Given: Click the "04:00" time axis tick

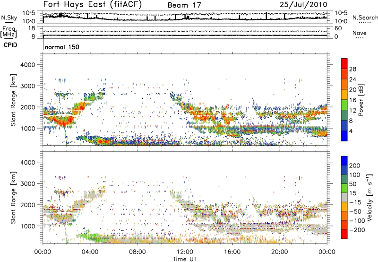Looking at the screenshot, I should click(90, 252).
